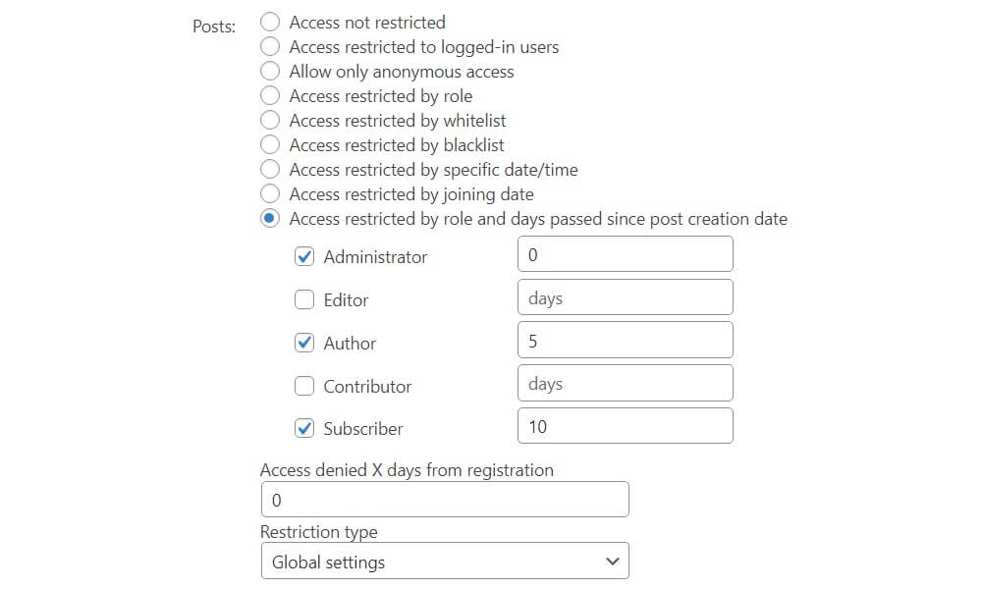This screenshot has height=589, width=982.
Task: Choose "Access restricted by blacklist" option
Action: point(270,144)
